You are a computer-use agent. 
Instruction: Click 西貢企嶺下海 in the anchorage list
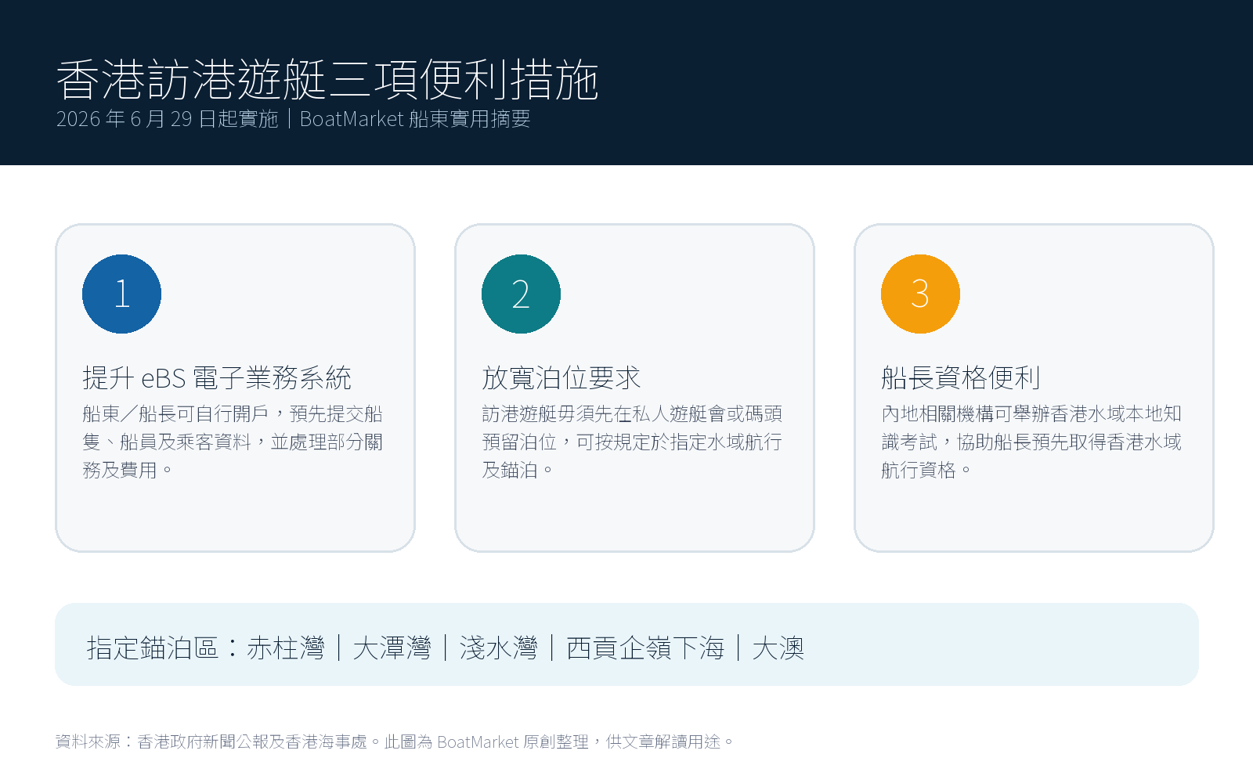645,648
